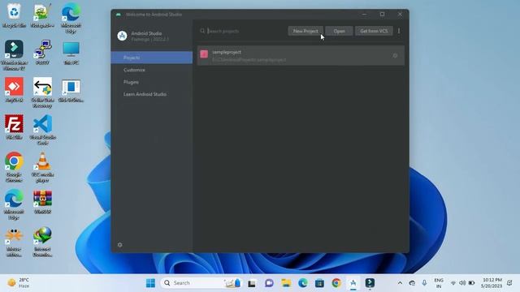This screenshot has width=520, height=292.
Task: Open Microsoft Store from the taskbar
Action: pyautogui.click(x=319, y=283)
